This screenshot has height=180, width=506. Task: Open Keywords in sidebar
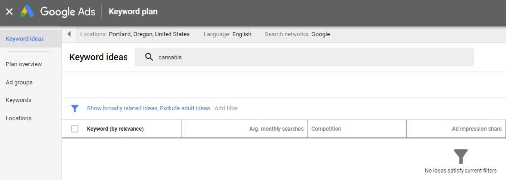coord(18,100)
